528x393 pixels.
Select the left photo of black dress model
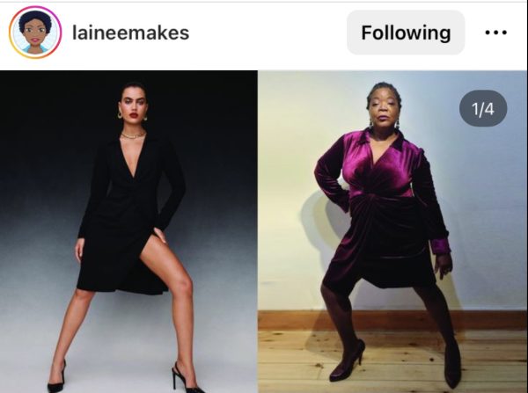128,231
